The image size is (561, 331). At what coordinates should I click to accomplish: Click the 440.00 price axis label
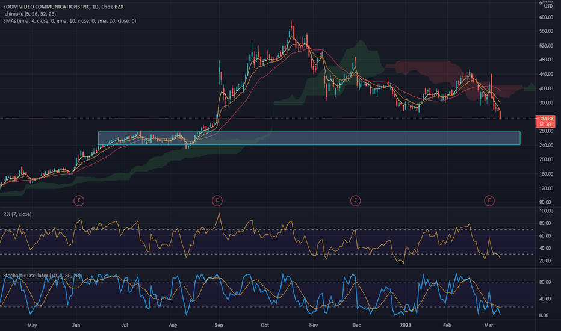546,74
